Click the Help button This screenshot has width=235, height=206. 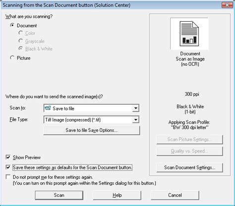coord(117,195)
